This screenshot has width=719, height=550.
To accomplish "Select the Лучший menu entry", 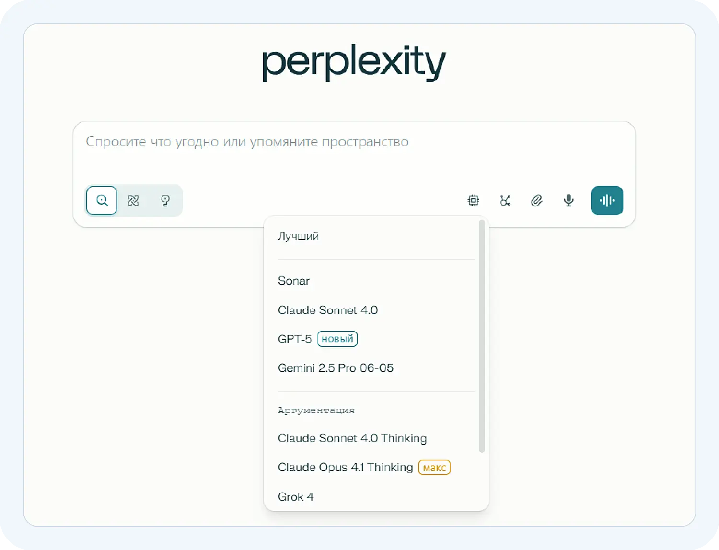I will tap(298, 235).
